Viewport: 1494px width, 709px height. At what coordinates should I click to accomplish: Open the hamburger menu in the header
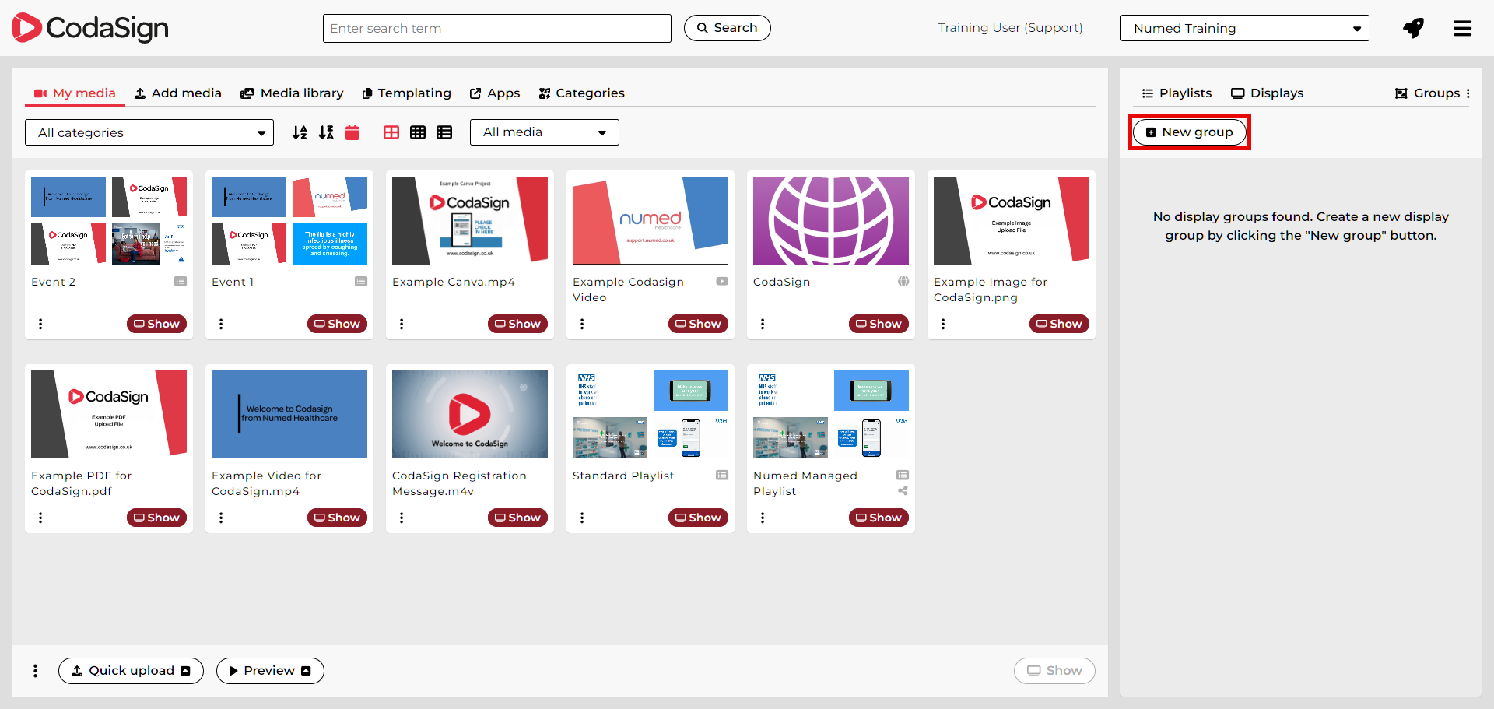pyautogui.click(x=1462, y=28)
